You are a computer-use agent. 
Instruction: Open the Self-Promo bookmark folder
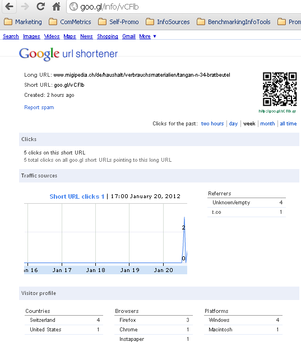point(118,22)
